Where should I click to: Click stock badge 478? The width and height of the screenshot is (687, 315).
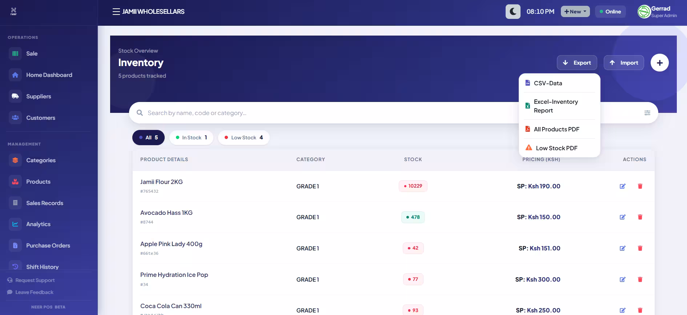413,217
